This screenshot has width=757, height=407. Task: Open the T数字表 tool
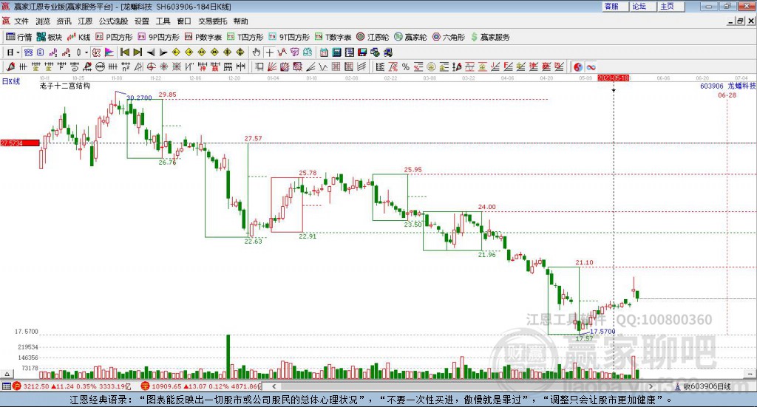point(333,37)
